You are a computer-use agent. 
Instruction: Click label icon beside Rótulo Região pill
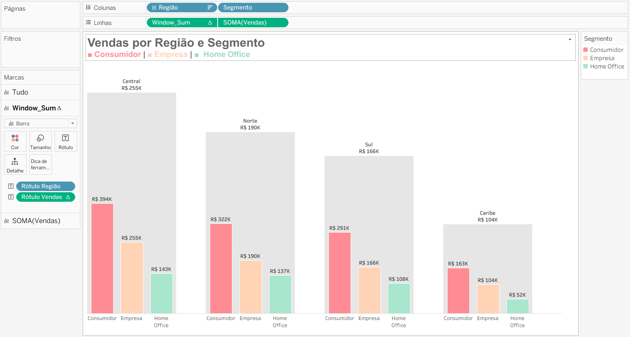coord(11,186)
